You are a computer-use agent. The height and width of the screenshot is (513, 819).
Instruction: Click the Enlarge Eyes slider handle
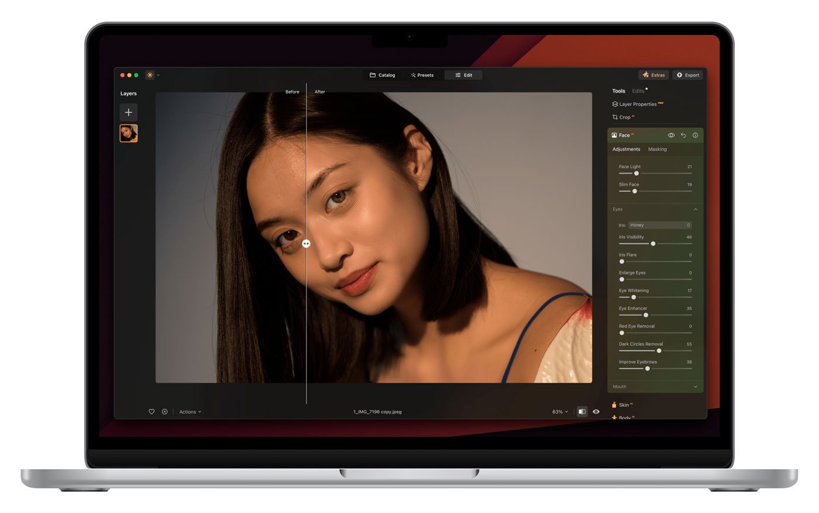click(622, 279)
